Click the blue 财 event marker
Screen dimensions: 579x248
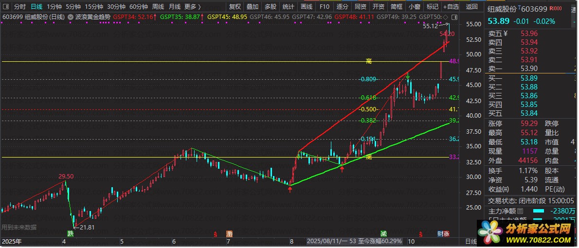(440, 233)
